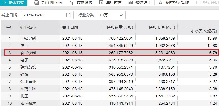The image size is (219, 106).
Task: Click the star icon for 我的报表管理
Action: [x=161, y=2]
